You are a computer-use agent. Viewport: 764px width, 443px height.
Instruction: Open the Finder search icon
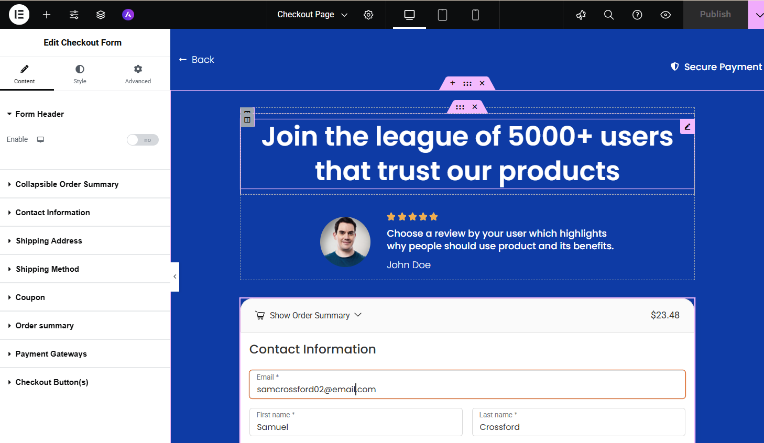(x=608, y=15)
